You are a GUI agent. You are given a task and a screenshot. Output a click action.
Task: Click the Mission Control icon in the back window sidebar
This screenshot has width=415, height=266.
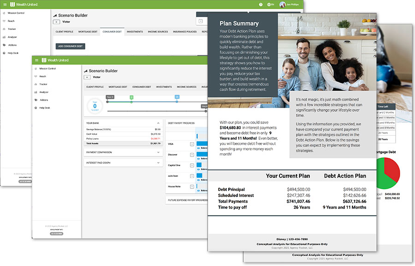tap(4, 13)
